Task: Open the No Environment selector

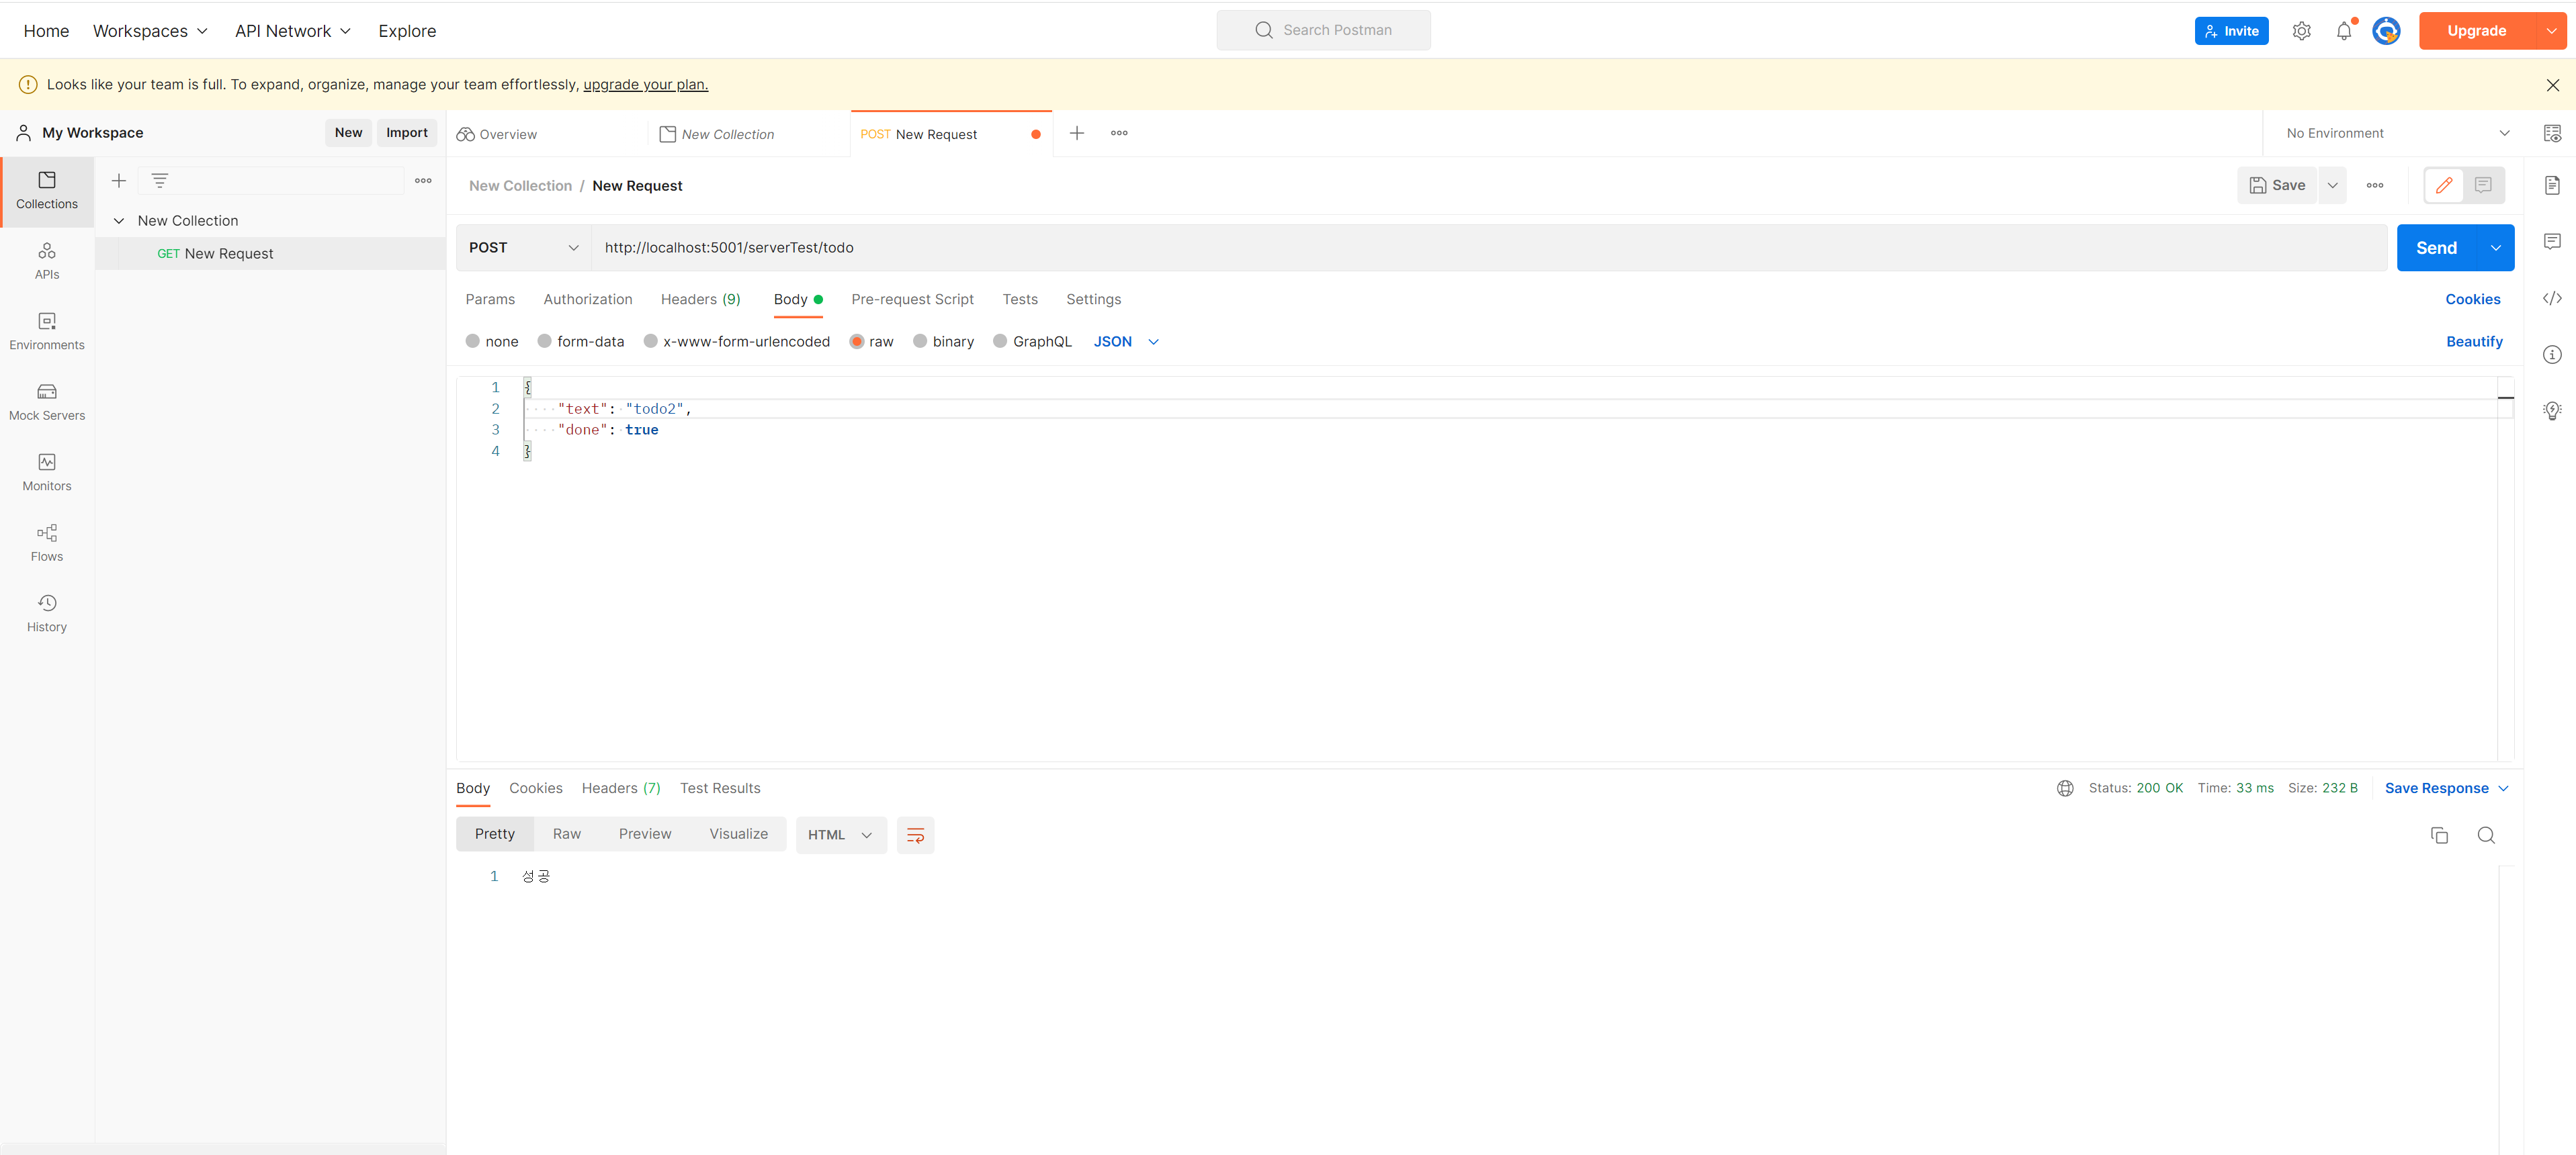Action: (2396, 134)
